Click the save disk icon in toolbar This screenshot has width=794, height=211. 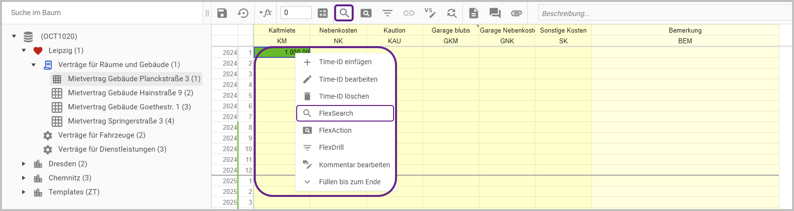coord(222,13)
